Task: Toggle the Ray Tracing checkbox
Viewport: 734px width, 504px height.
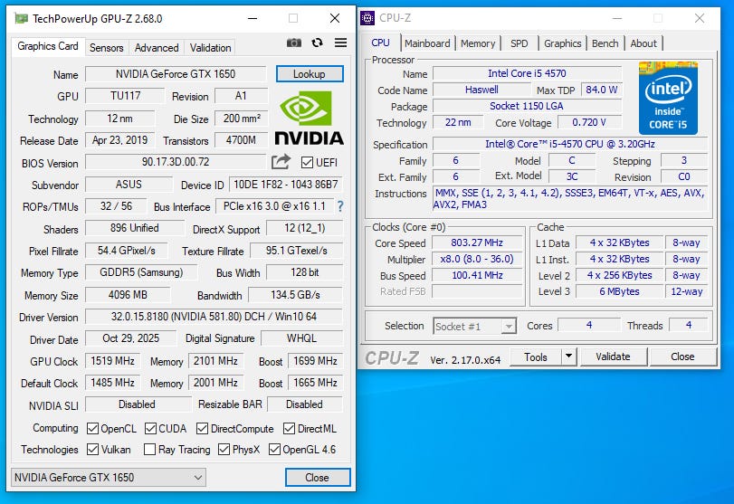Action: click(150, 449)
